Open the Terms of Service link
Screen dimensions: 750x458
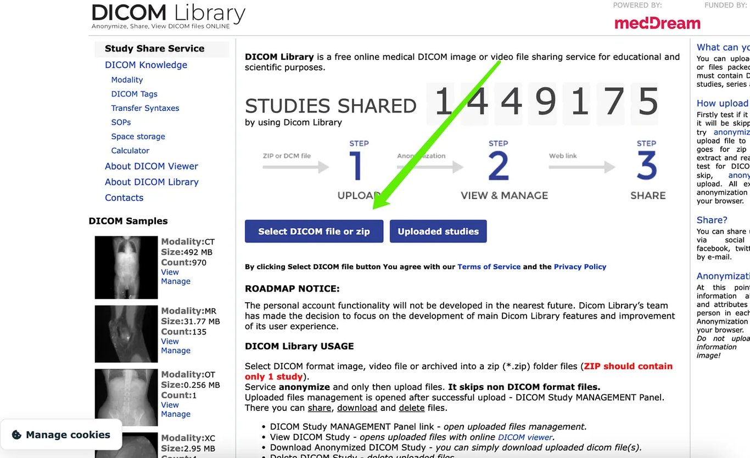point(489,267)
